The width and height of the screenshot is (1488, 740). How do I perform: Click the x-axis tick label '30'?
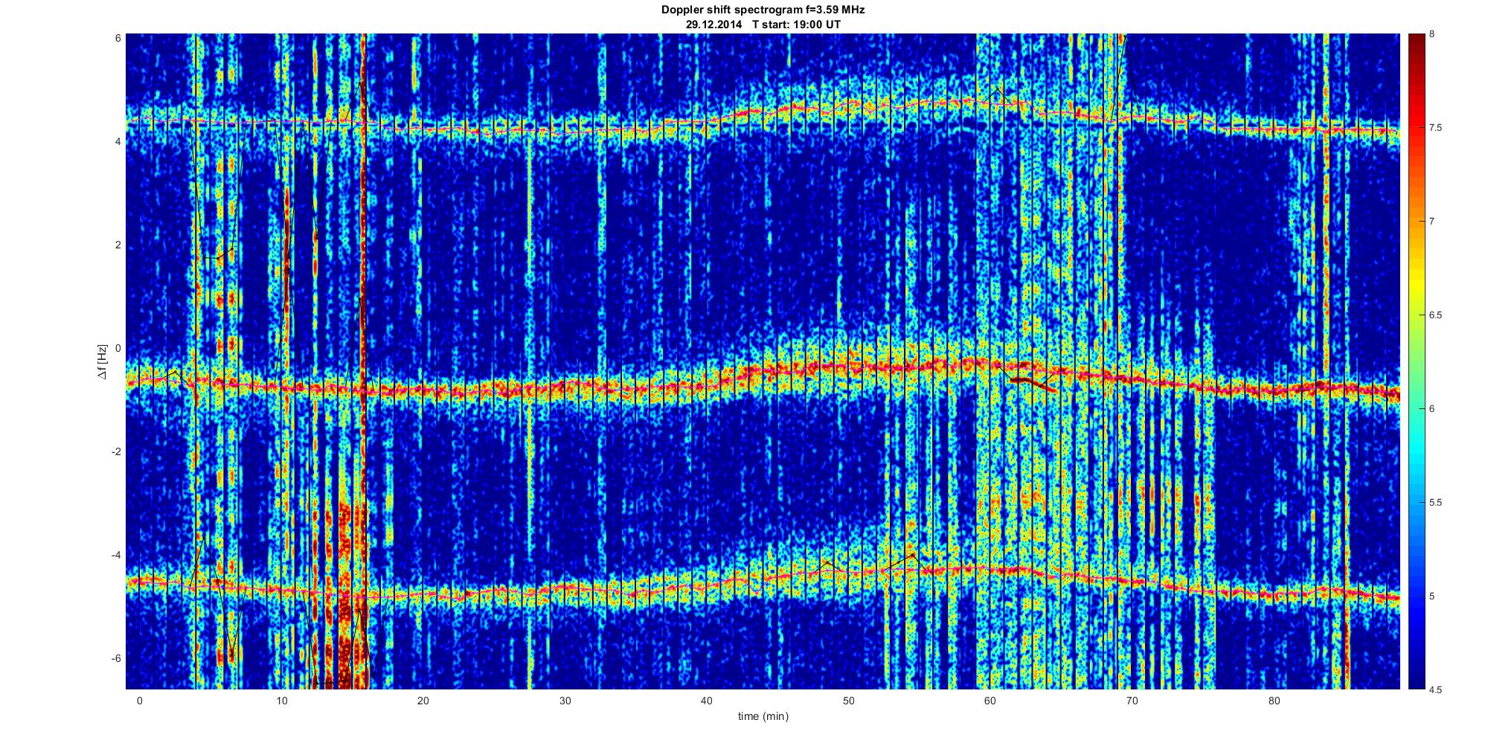pos(565,701)
